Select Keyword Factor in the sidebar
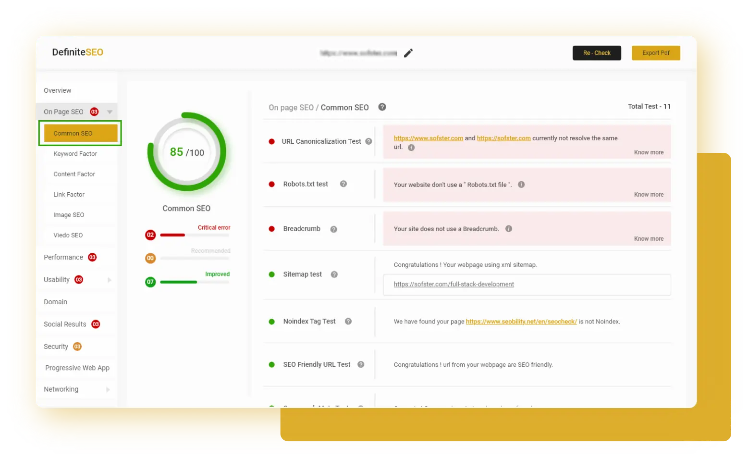The height and width of the screenshot is (459, 748). (x=75, y=154)
